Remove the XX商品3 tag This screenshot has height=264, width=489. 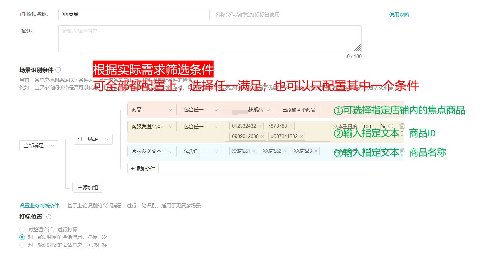click(316, 151)
